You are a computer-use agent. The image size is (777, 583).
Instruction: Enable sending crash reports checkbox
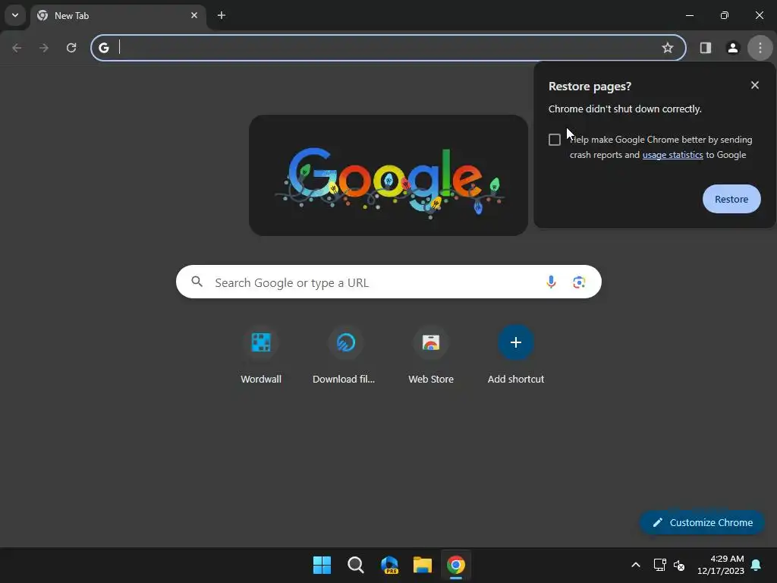click(555, 140)
